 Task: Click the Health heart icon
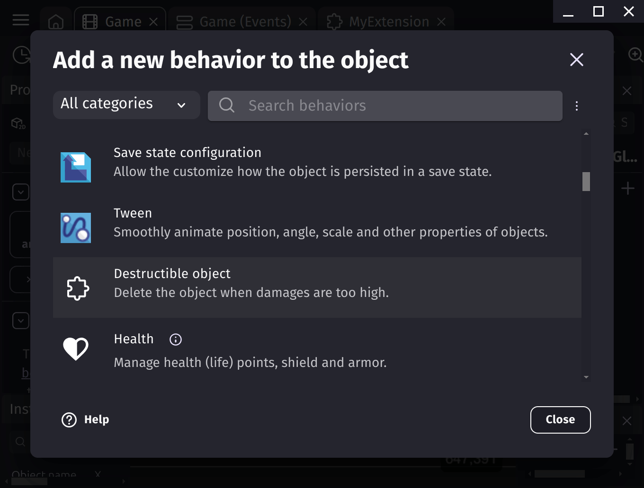coord(76,349)
